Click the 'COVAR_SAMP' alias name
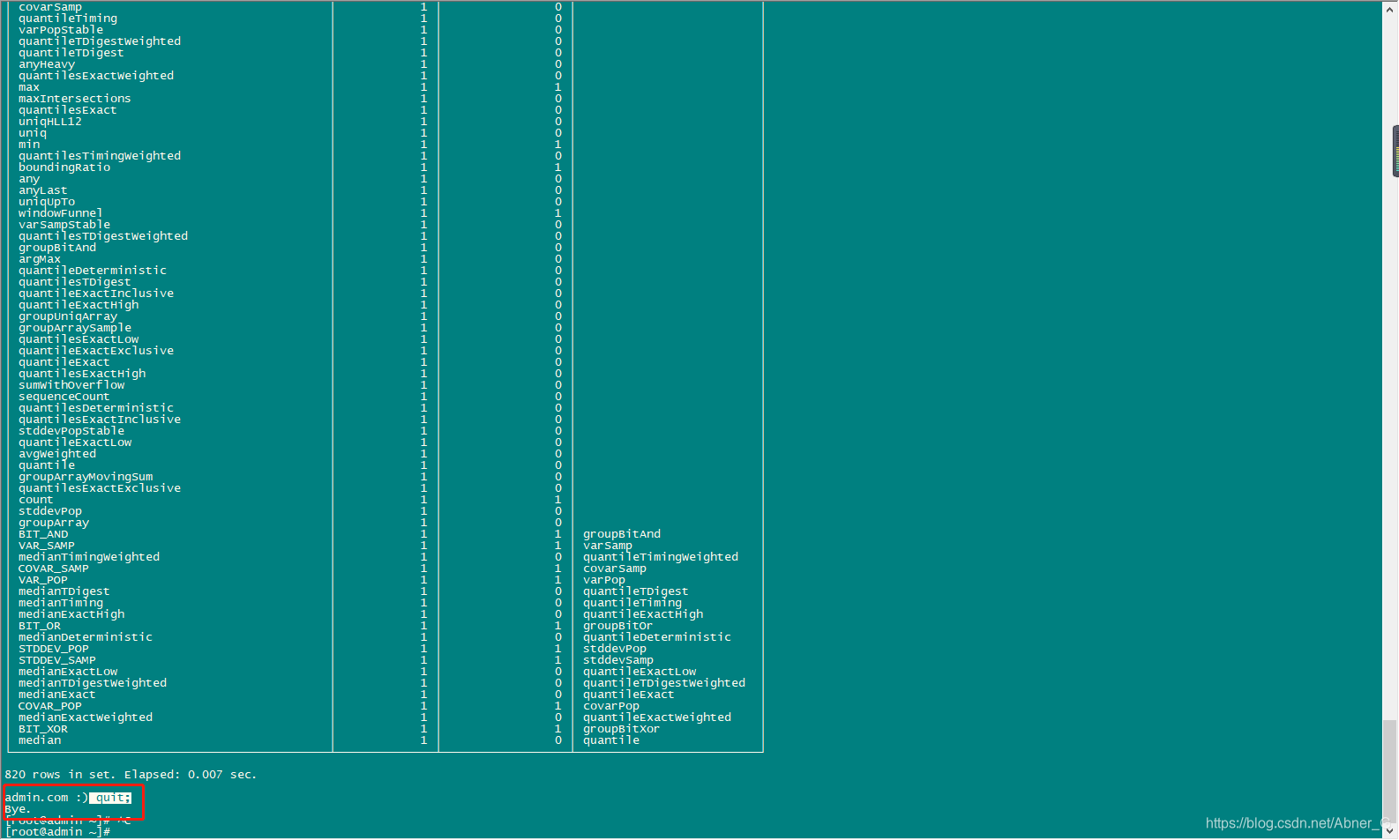The image size is (1399, 840). pos(54,569)
